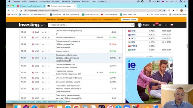Open the Закладки menu
The image size is (193, 108).
tap(66, 1)
